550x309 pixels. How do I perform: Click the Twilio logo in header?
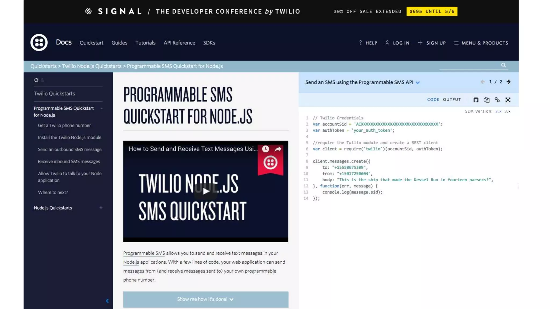(39, 42)
